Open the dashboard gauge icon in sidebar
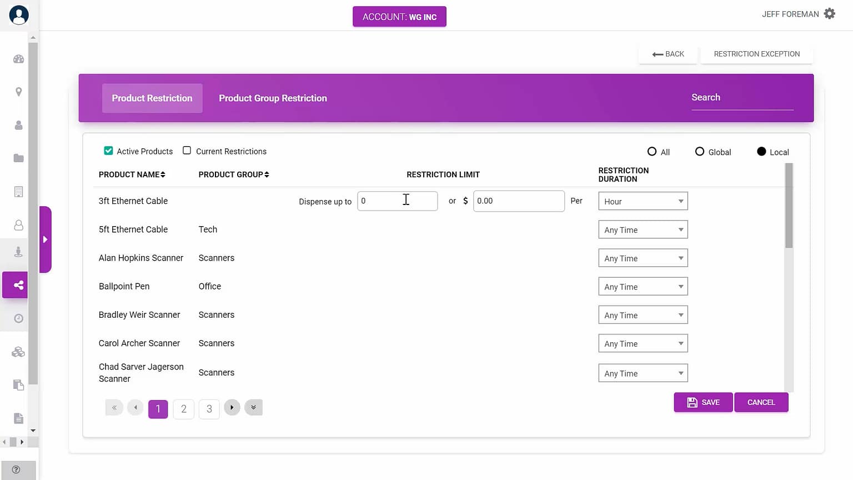The height and width of the screenshot is (480, 853). [18, 59]
